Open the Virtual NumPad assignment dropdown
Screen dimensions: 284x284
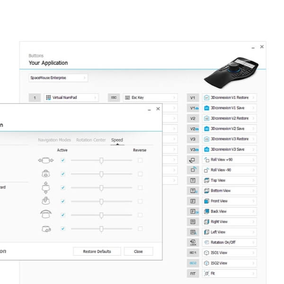(71, 98)
